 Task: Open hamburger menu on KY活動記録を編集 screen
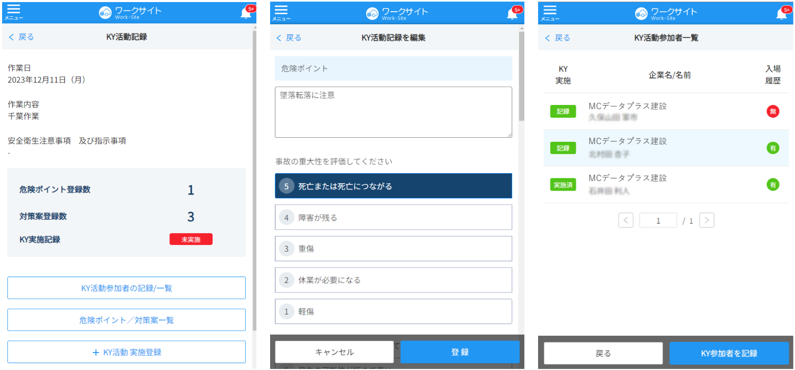281,13
